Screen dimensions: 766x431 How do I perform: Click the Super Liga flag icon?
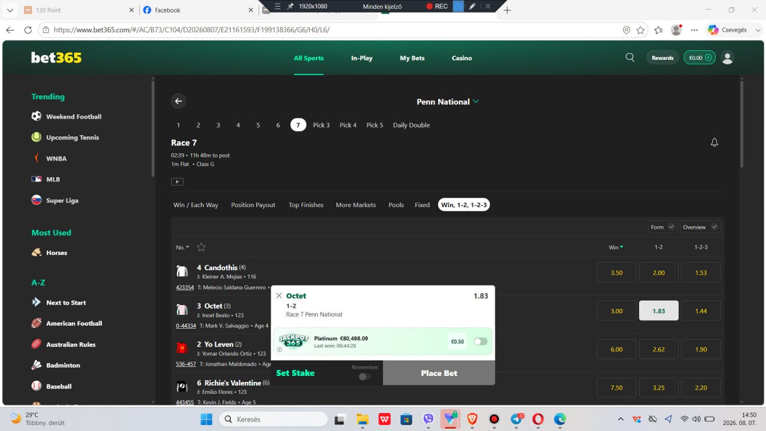coord(37,200)
